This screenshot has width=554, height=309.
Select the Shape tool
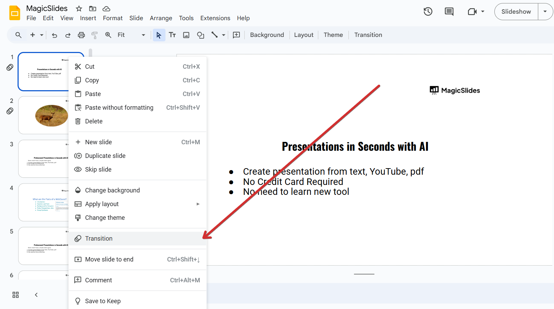[x=200, y=35]
